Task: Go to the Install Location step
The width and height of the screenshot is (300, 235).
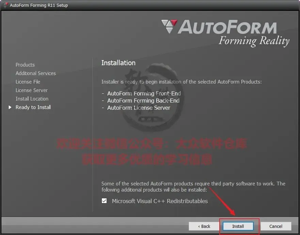Action: pos(32,98)
